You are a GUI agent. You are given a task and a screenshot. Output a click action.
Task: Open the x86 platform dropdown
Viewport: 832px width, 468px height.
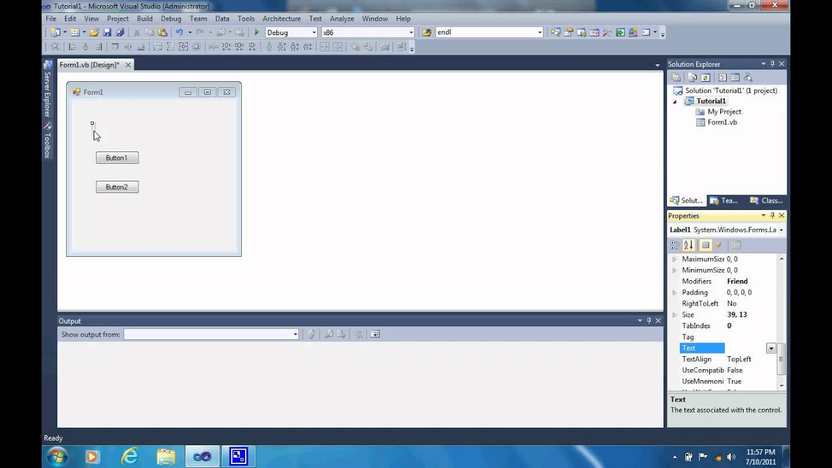[x=411, y=32]
